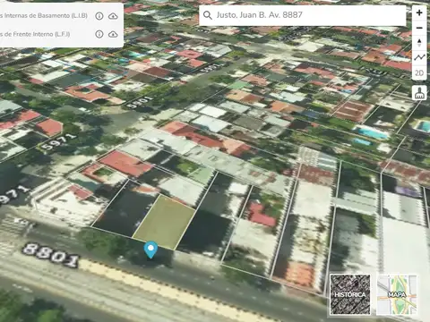
Task: Show info for Líneas de Frente Interno
Action: point(99,34)
